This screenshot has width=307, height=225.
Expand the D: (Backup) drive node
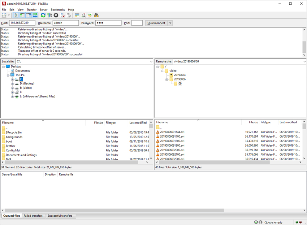pos(12,84)
